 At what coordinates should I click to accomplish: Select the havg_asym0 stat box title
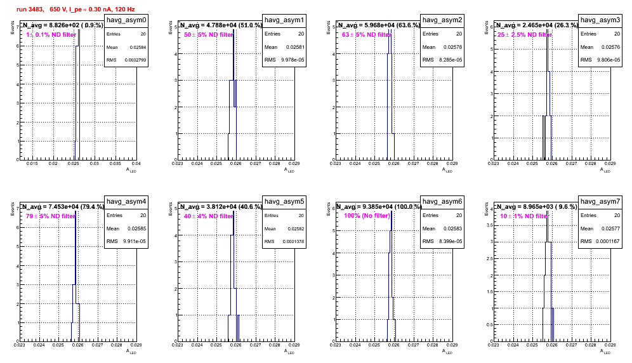(126, 20)
